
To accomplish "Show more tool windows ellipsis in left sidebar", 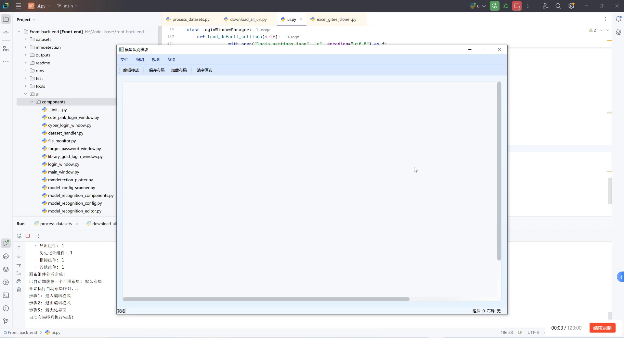I will pyautogui.click(x=6, y=62).
